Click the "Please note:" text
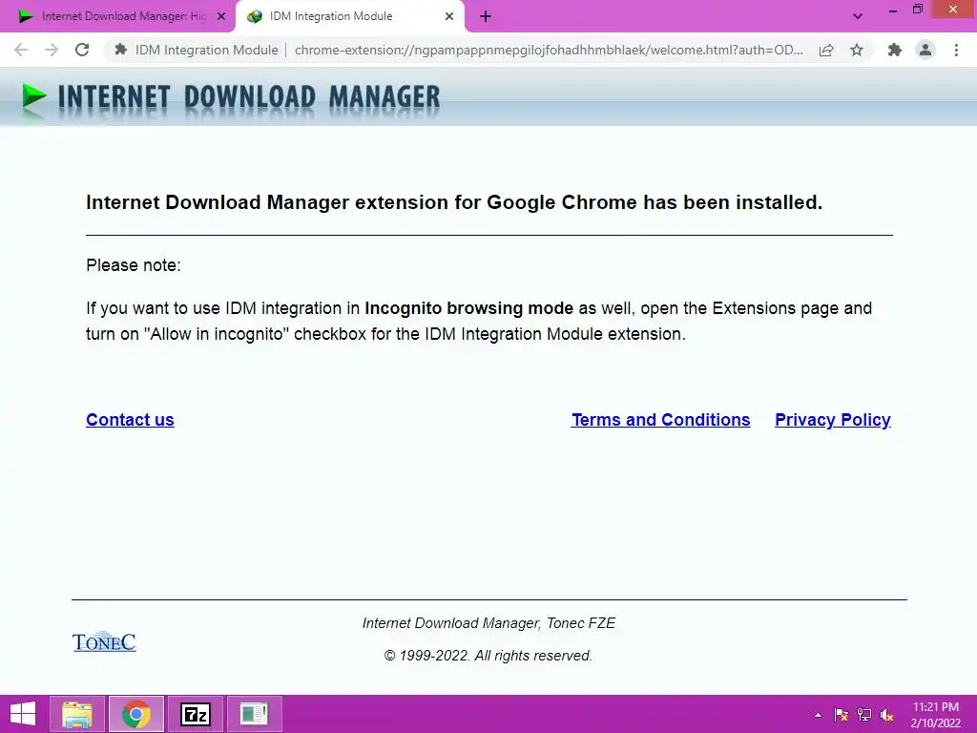The height and width of the screenshot is (733, 977). point(134,265)
